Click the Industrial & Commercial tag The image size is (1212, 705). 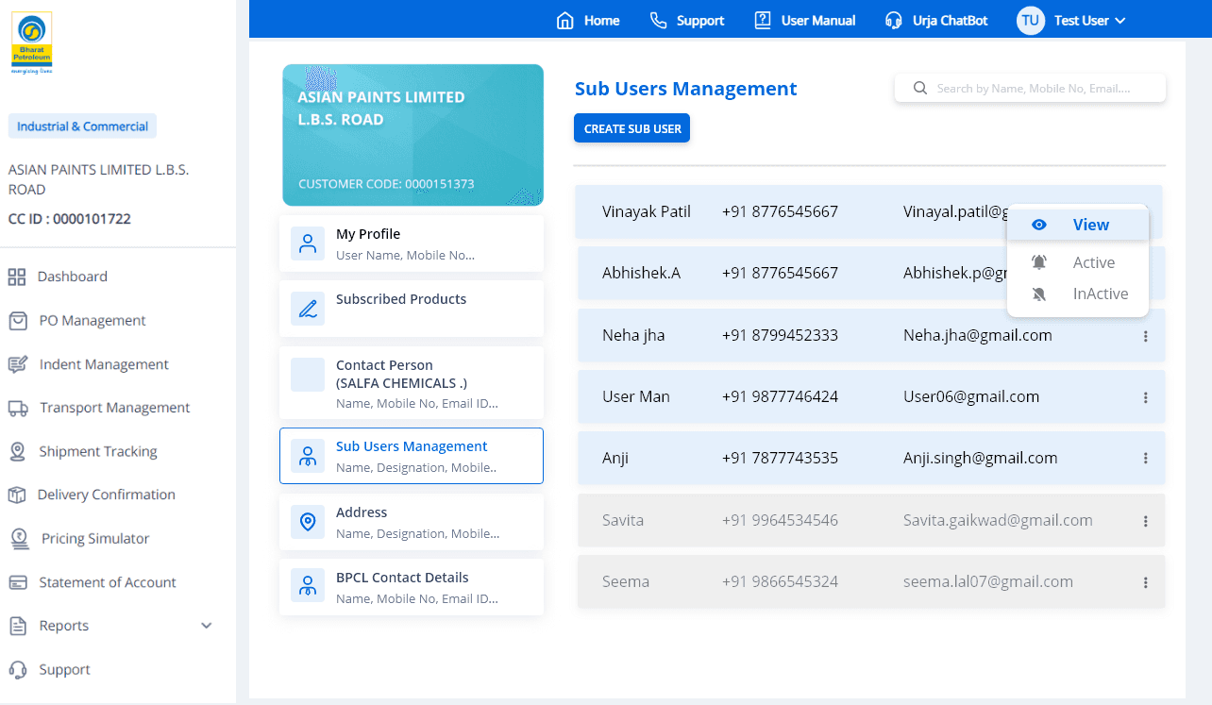tap(82, 126)
